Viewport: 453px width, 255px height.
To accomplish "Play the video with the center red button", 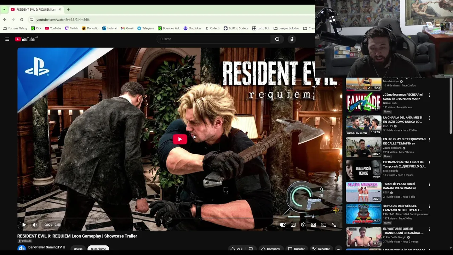I will click(180, 139).
